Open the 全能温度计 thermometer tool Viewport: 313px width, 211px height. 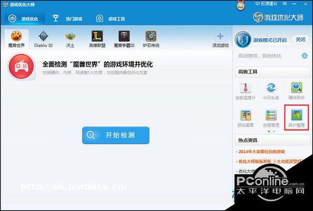click(x=246, y=89)
